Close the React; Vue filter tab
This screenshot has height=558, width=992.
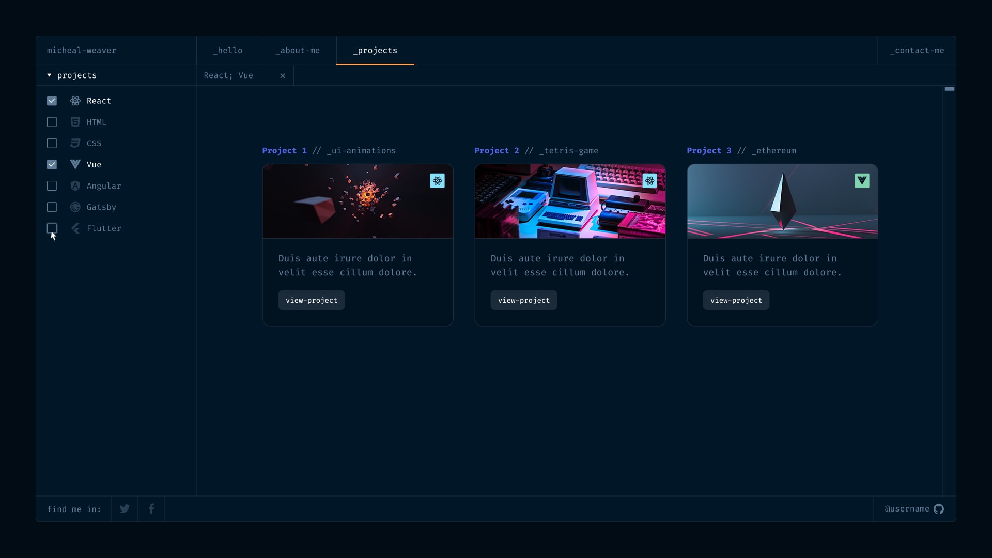click(x=283, y=76)
